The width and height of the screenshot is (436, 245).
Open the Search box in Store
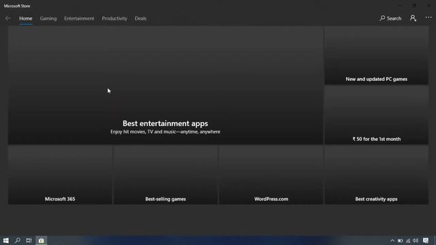coord(390,18)
